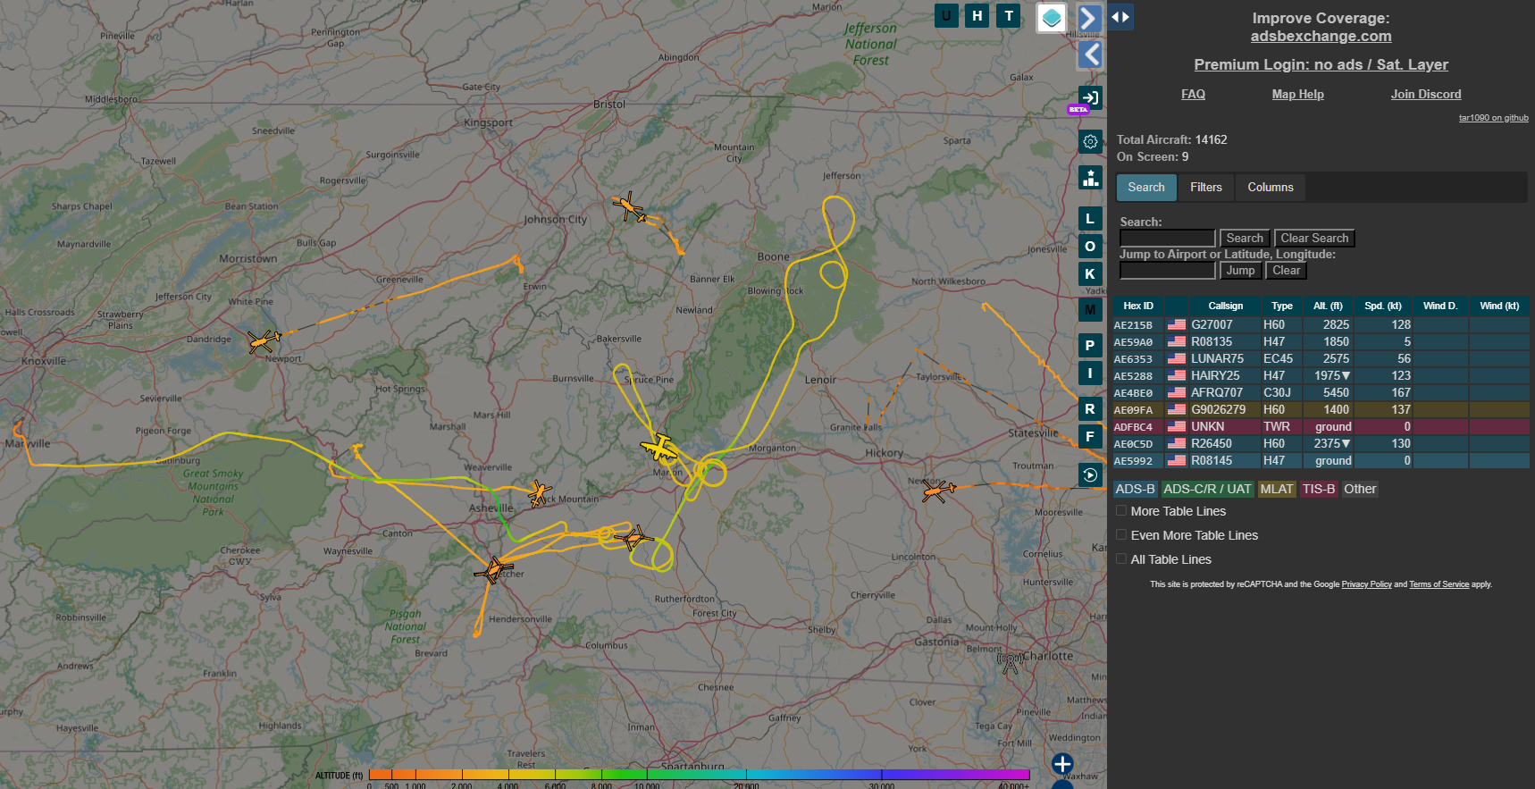Switch to the Columns tab
This screenshot has height=789, width=1535.
pyautogui.click(x=1271, y=187)
